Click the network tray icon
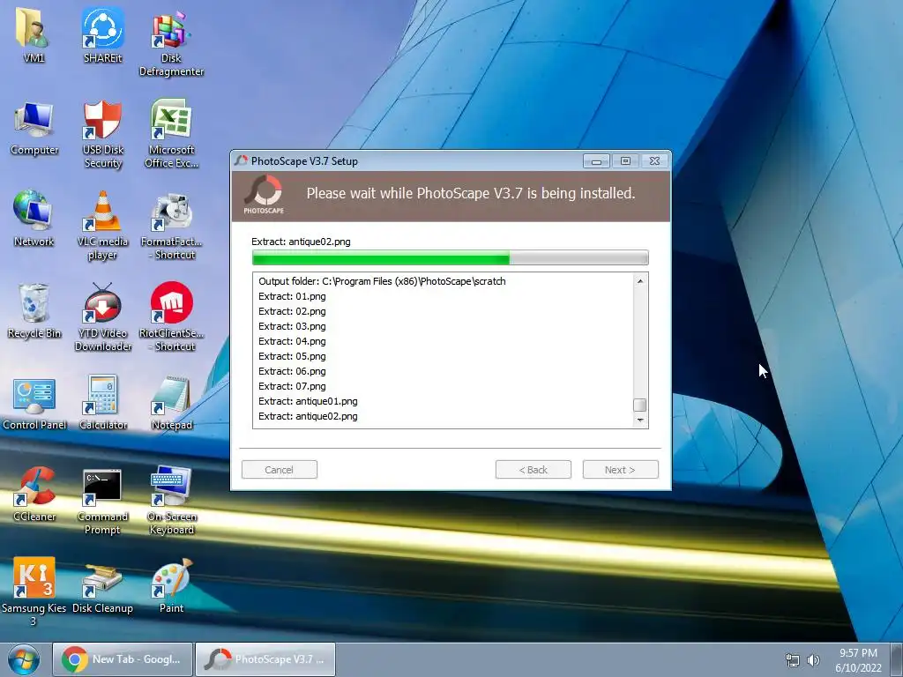 point(793,660)
